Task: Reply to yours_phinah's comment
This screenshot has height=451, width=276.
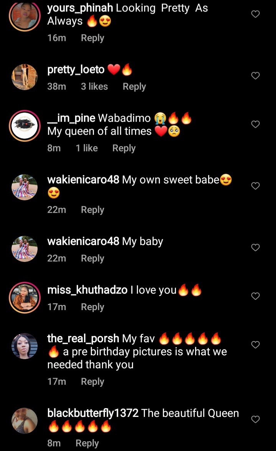Action: [x=92, y=38]
